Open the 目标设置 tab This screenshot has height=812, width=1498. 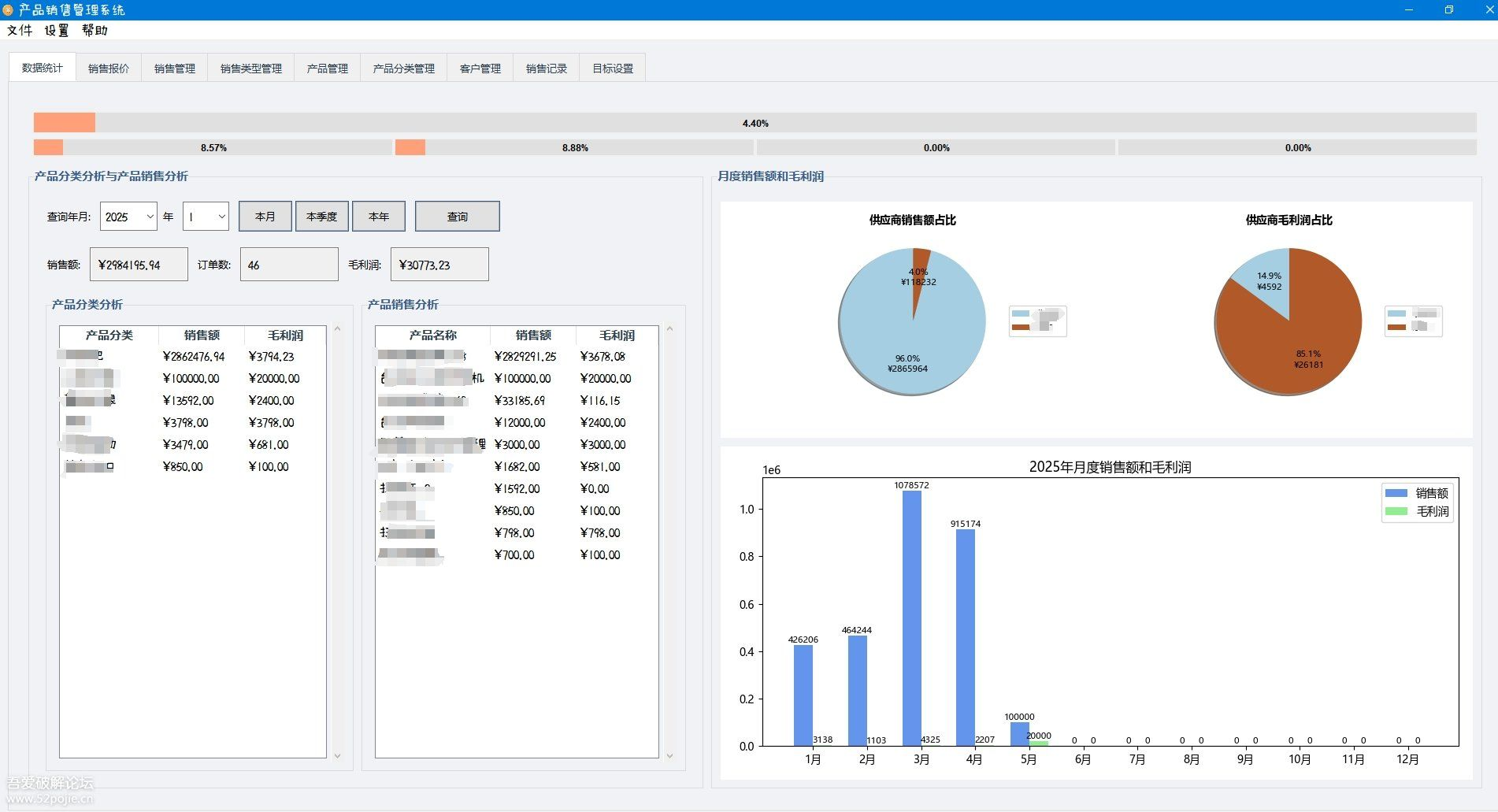click(613, 69)
